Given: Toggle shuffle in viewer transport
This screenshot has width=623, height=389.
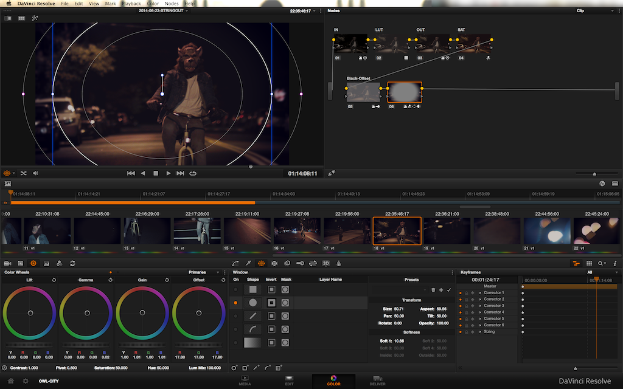Looking at the screenshot, I should pos(24,173).
